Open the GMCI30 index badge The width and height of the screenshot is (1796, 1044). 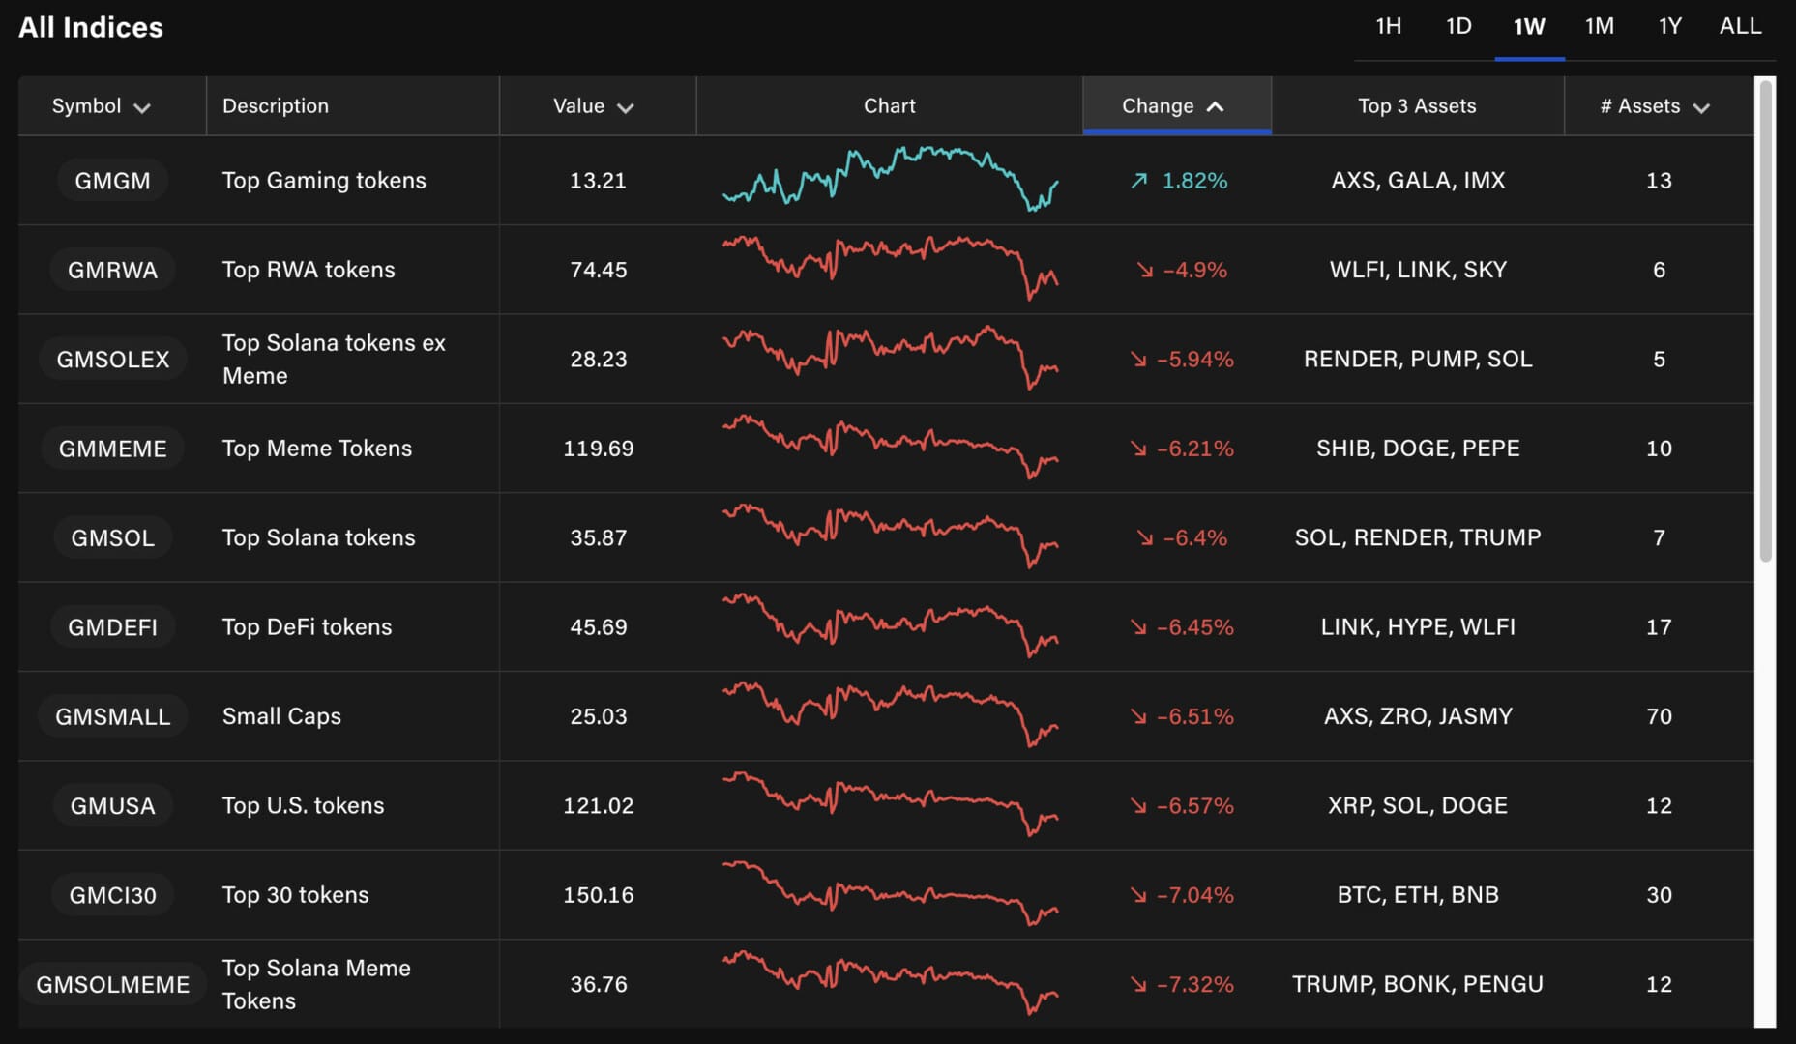coord(113,895)
